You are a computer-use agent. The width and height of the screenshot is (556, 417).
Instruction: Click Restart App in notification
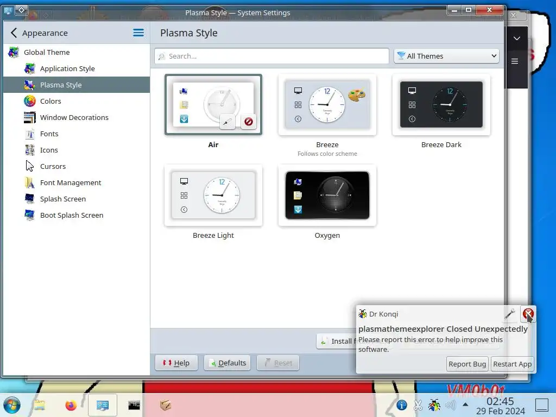pos(512,364)
